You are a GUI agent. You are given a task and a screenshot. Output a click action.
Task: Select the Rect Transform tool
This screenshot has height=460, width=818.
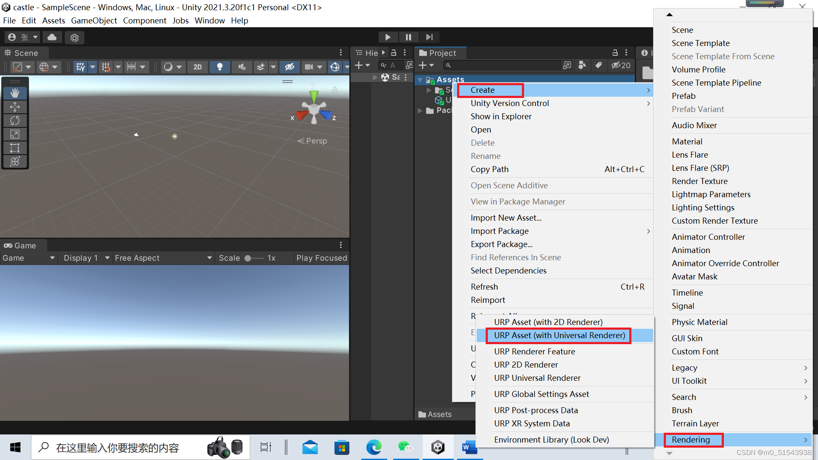(x=15, y=148)
